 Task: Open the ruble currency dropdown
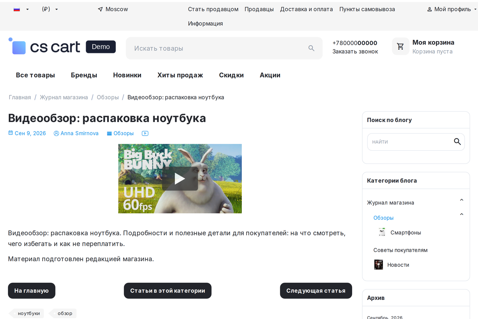pyautogui.click(x=50, y=9)
